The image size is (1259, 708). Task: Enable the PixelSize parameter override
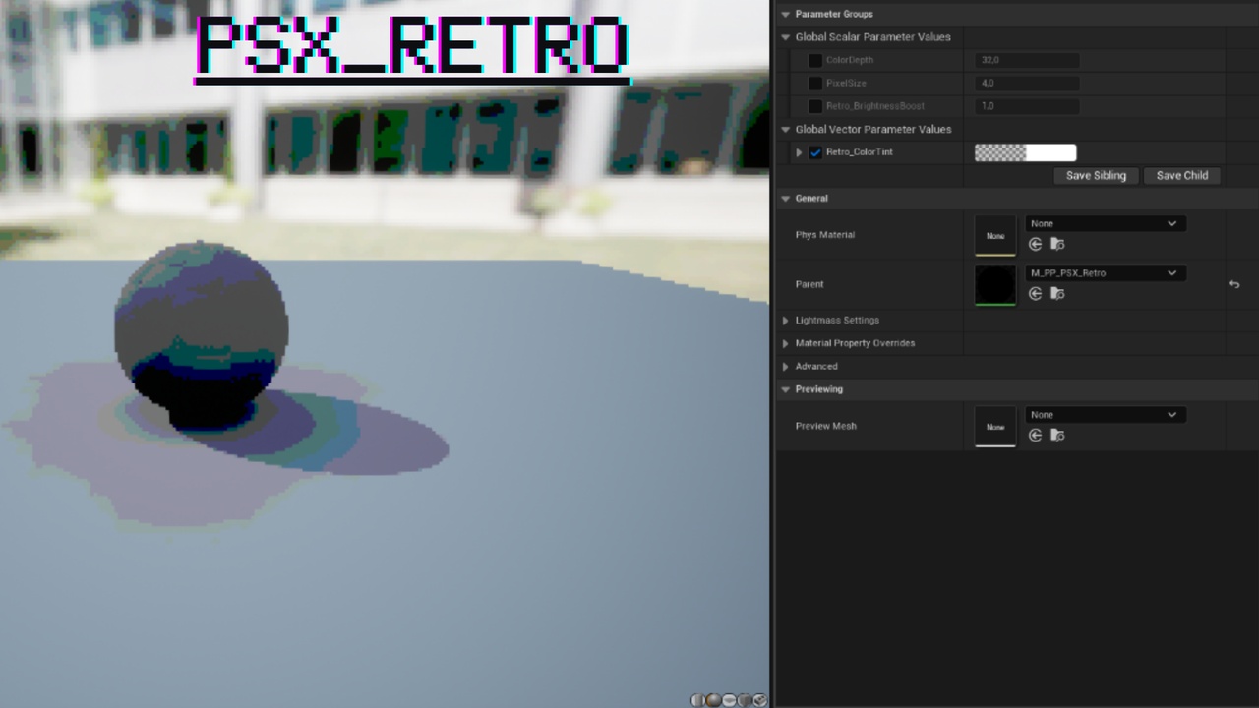(x=815, y=83)
